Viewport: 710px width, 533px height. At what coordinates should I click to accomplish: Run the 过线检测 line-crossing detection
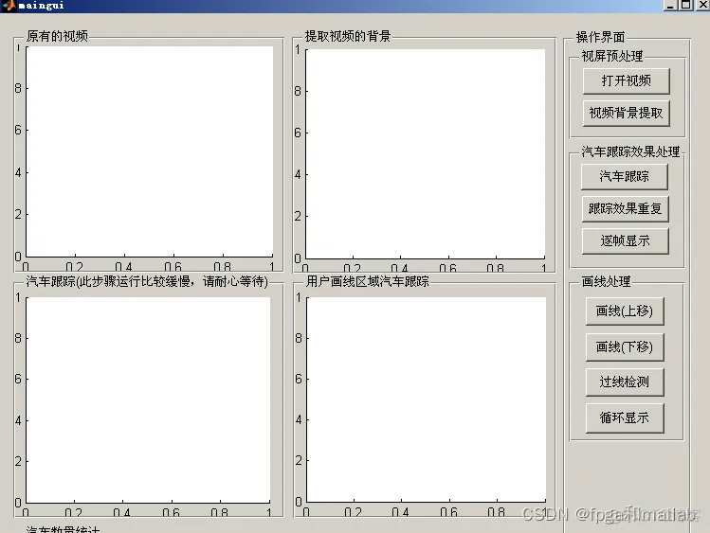[625, 382]
